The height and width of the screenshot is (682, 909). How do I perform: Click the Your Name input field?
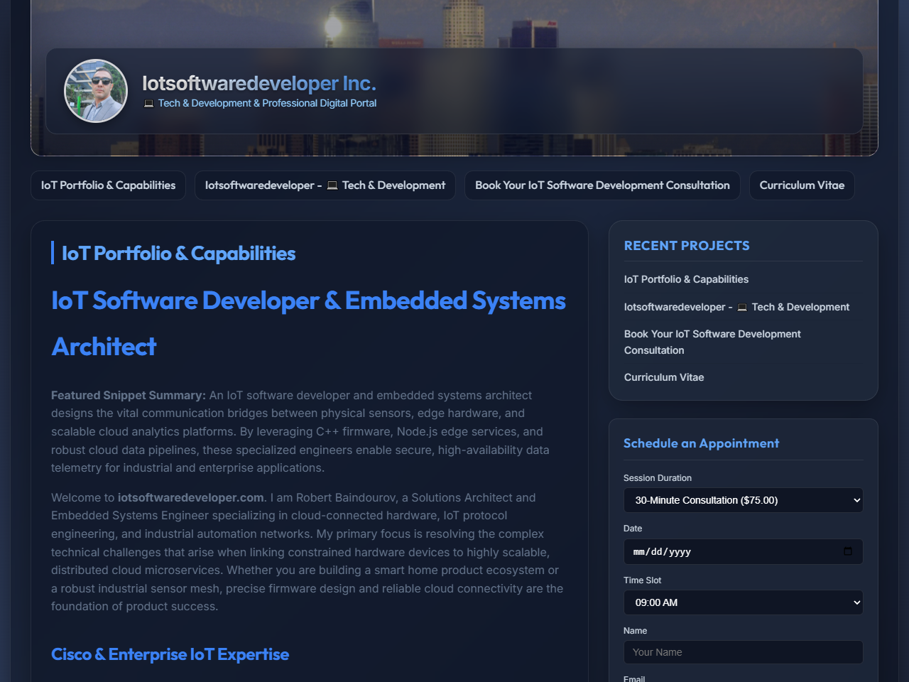click(743, 652)
